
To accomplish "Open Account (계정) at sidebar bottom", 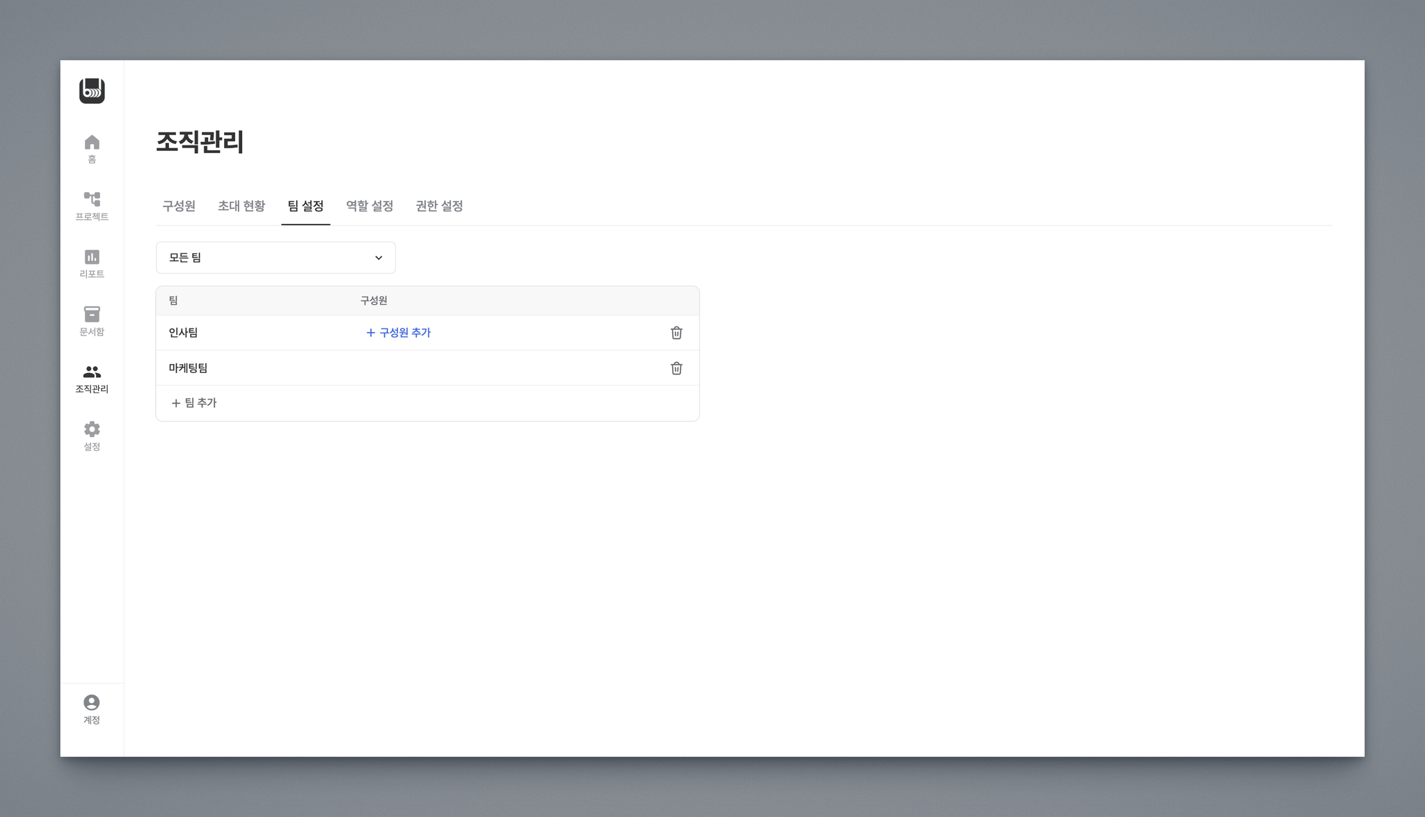I will pyautogui.click(x=92, y=709).
